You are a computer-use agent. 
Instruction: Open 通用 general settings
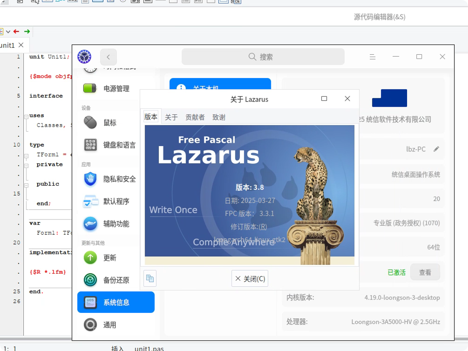(x=116, y=325)
